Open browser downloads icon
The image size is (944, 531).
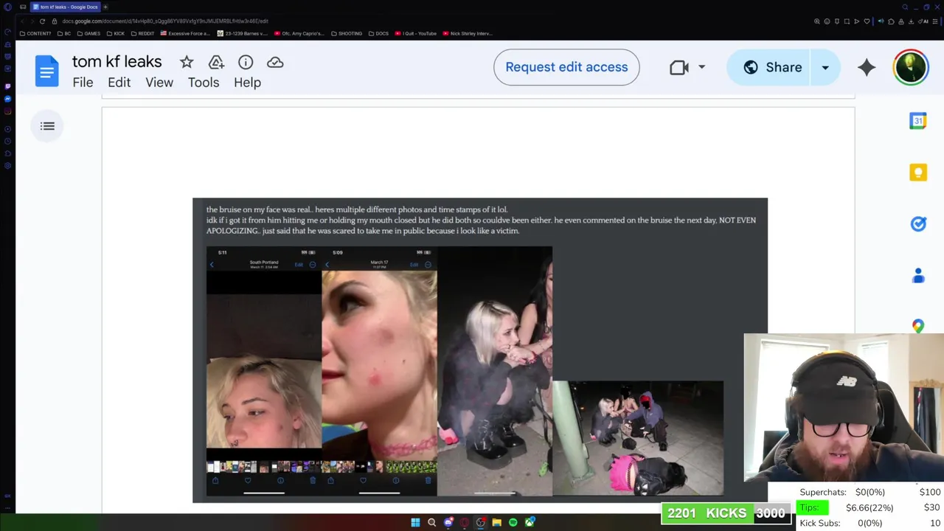(911, 21)
